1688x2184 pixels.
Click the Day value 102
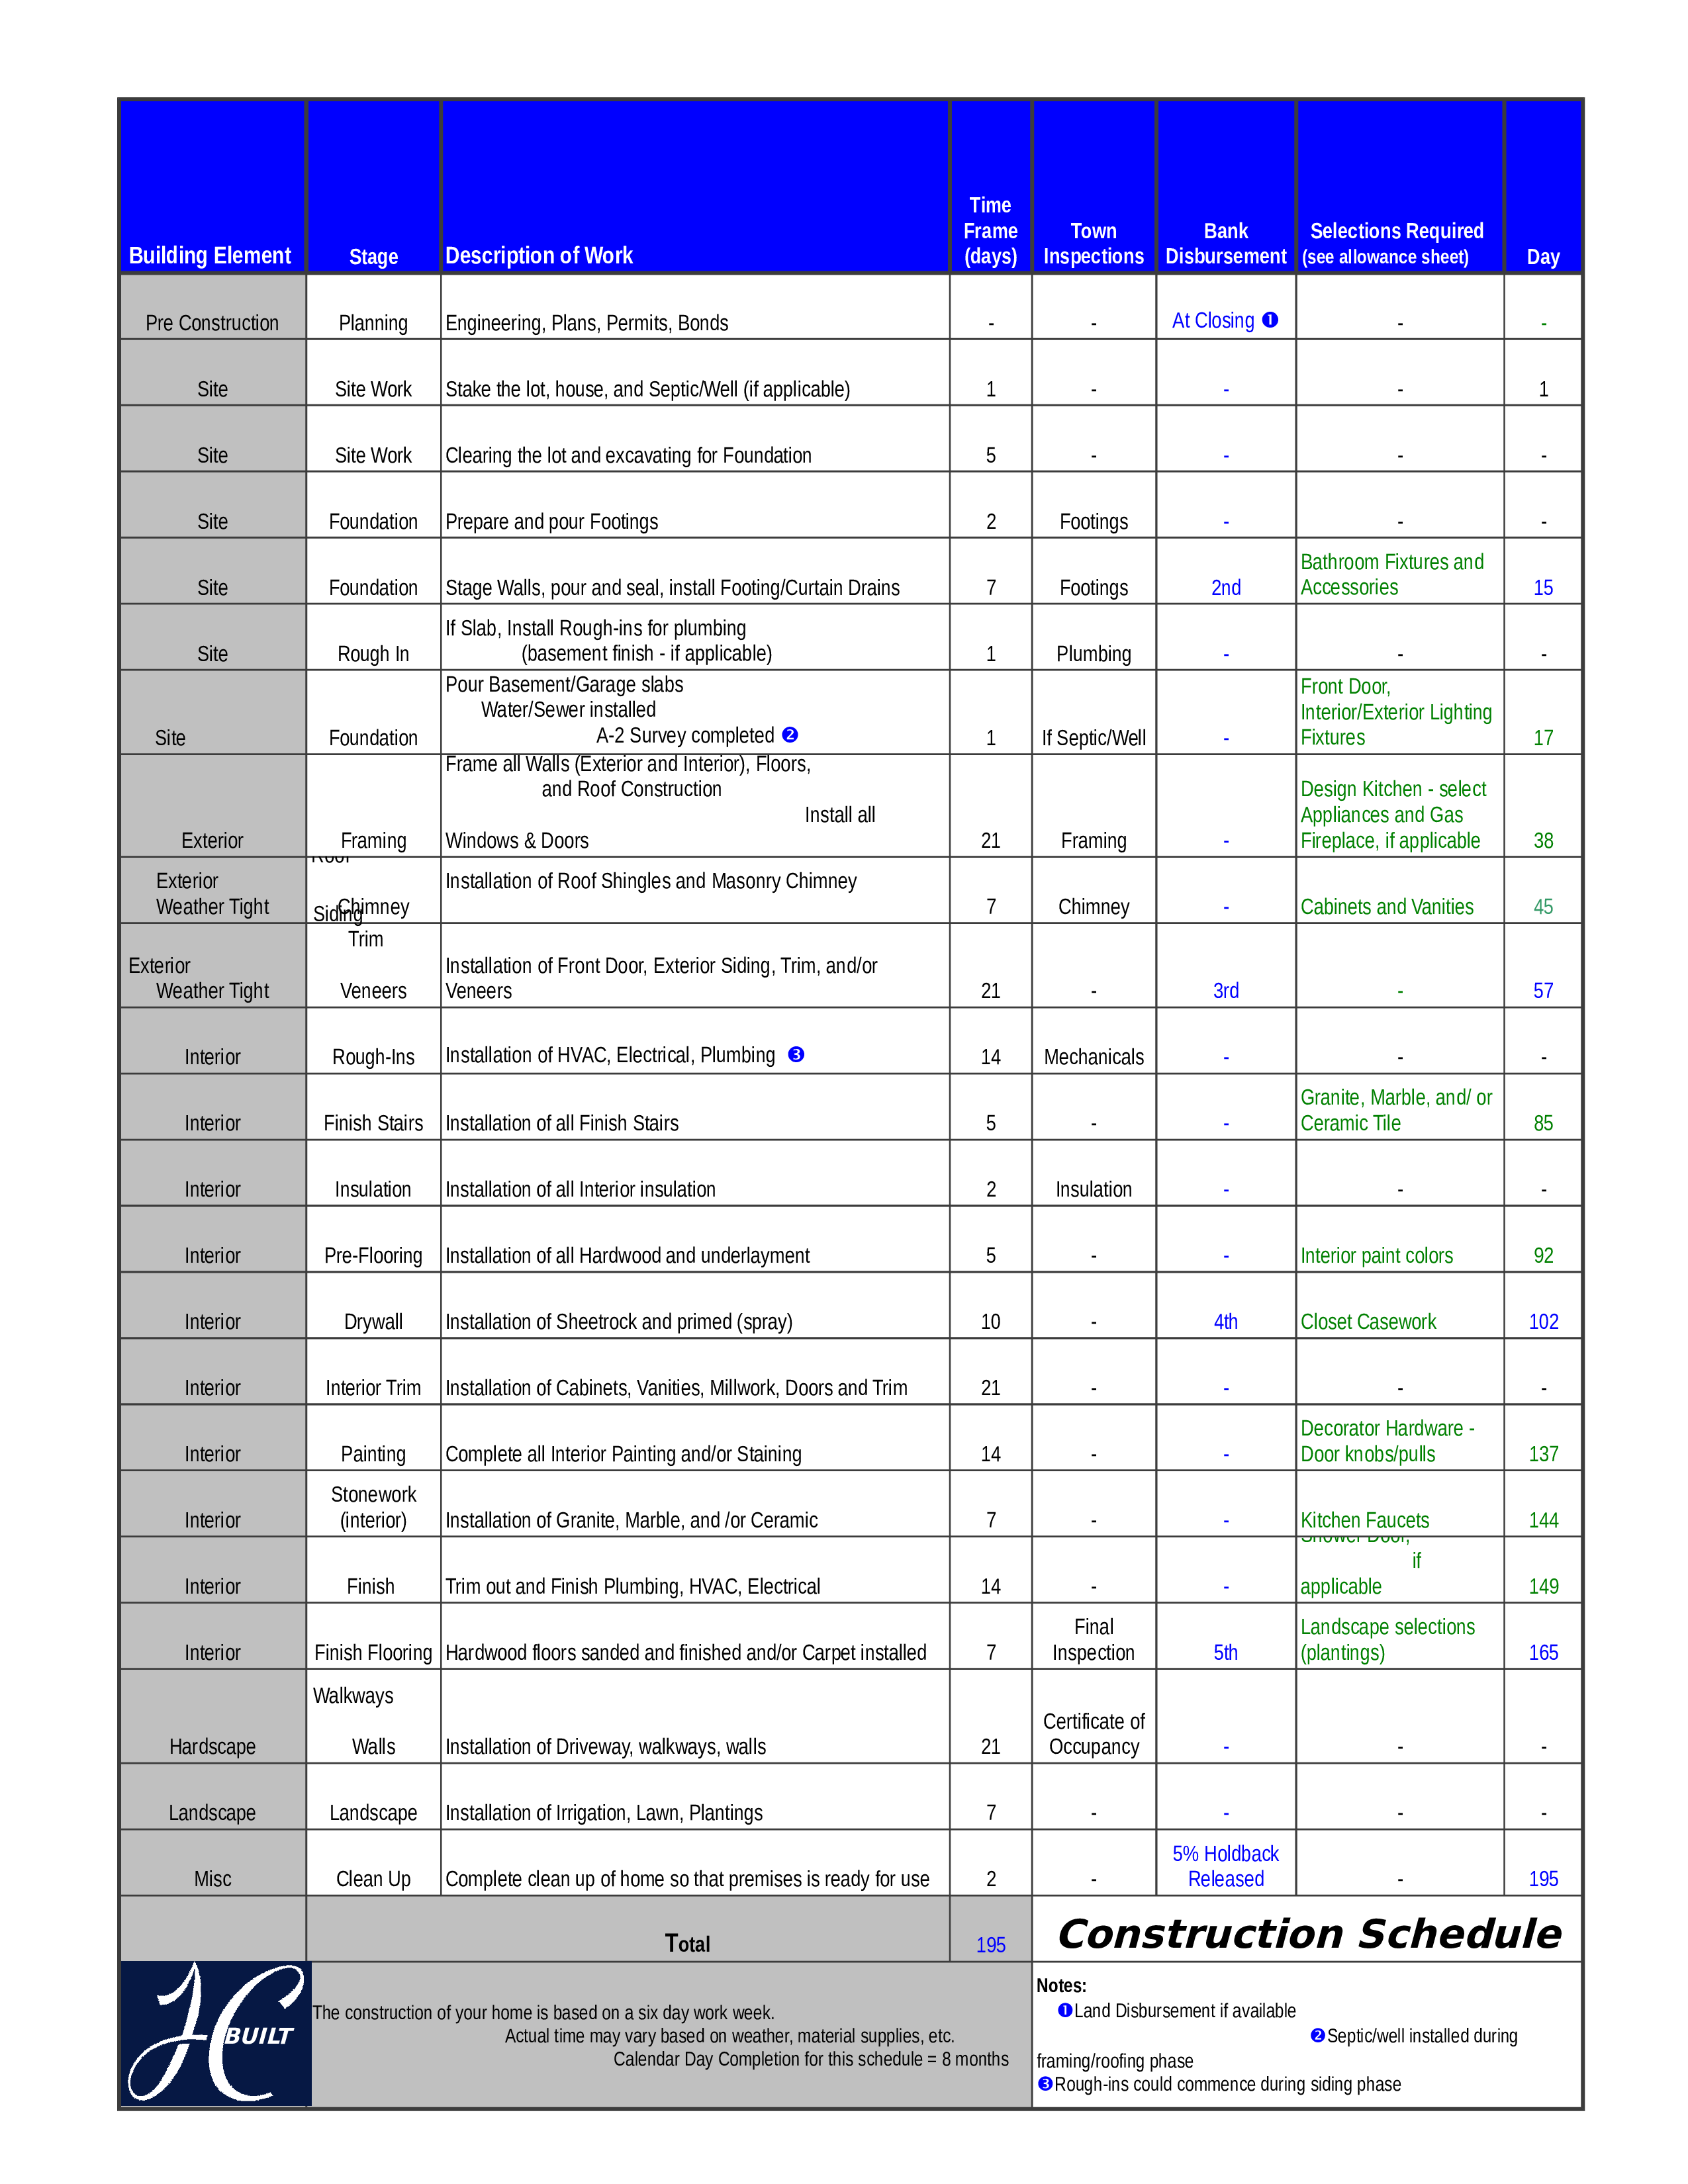[x=1543, y=1321]
